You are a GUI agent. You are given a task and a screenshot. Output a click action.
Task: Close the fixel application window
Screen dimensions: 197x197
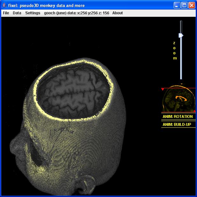point(192,5)
